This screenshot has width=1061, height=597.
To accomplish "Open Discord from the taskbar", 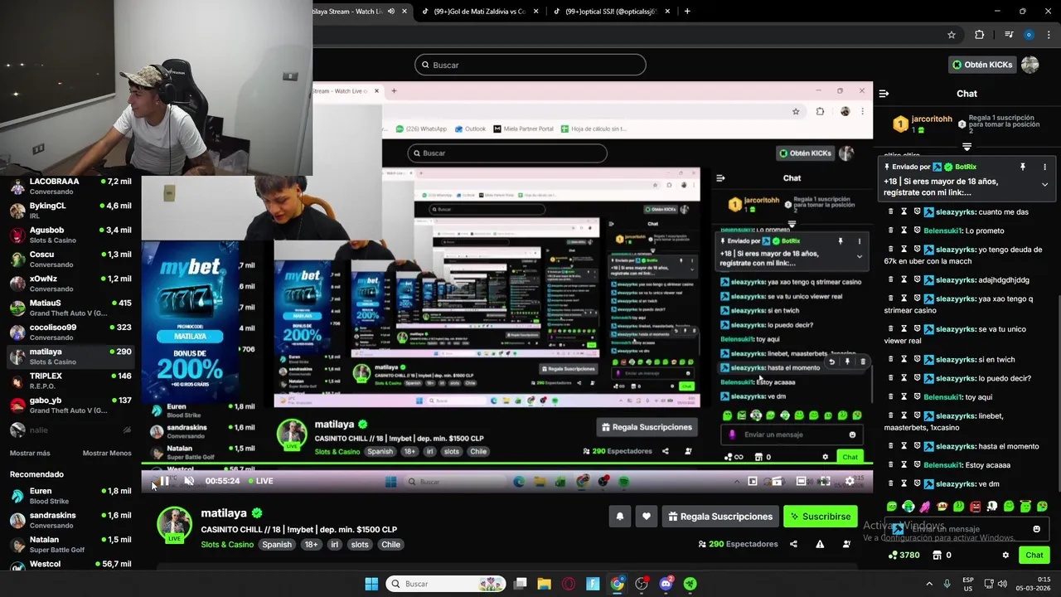I will tap(666, 584).
